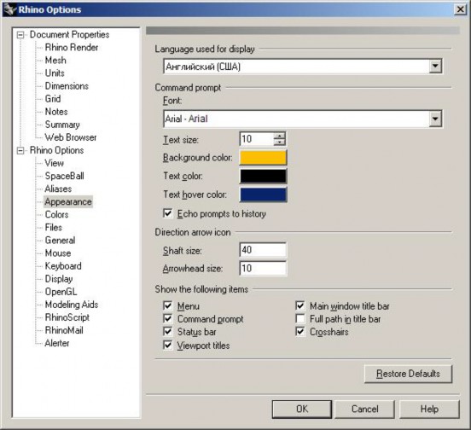Select the Appearance tree item
Viewport: 471px width, 430px height.
(x=68, y=202)
